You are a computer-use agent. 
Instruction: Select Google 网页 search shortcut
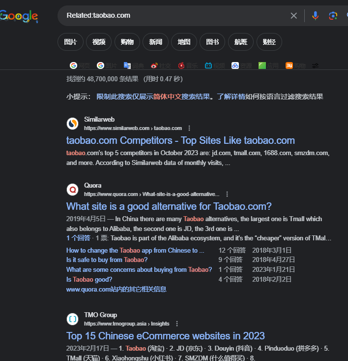click(x=80, y=66)
